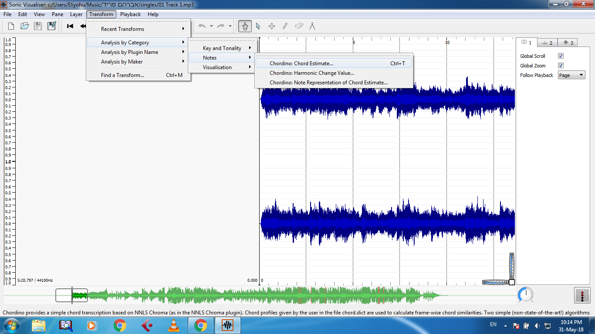Open the Follow Playback dropdown
595x334 pixels.
click(571, 75)
